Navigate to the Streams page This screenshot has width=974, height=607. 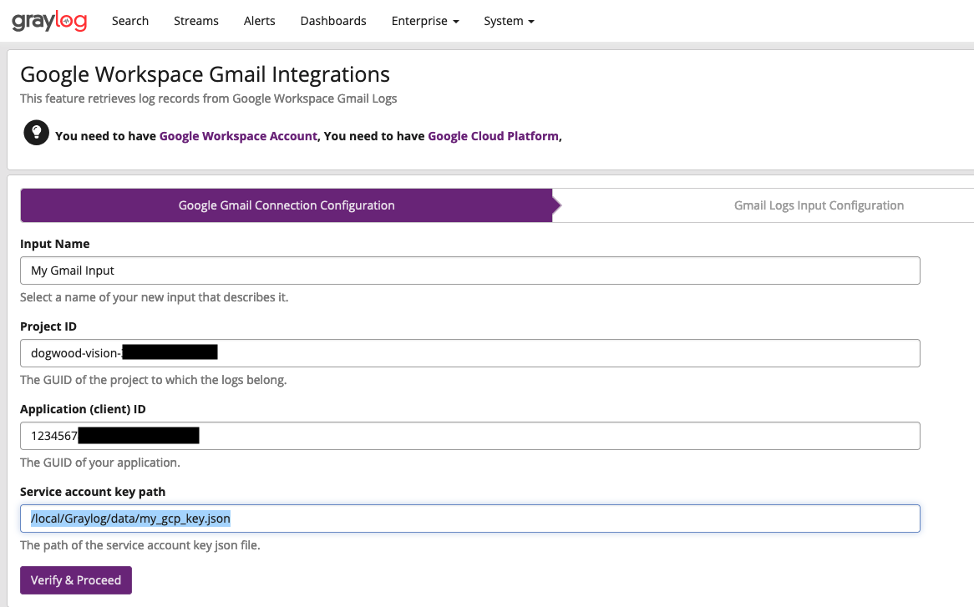(x=195, y=21)
